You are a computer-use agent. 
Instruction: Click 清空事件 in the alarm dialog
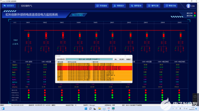[x=122, y=59]
